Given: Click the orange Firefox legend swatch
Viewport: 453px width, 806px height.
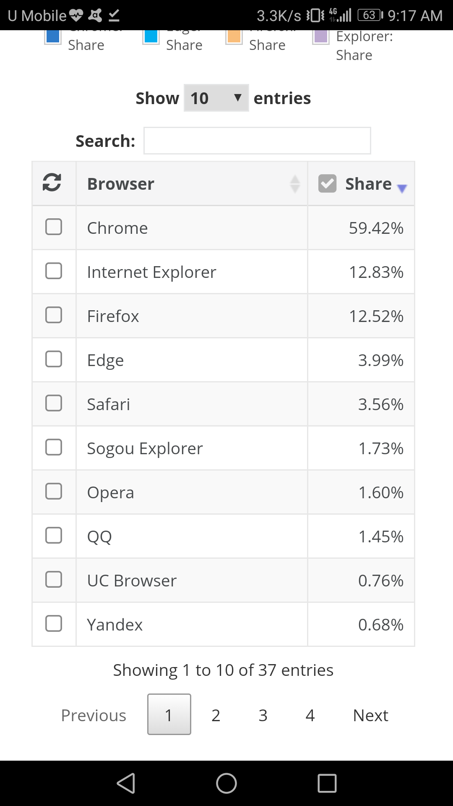Looking at the screenshot, I should click(234, 36).
